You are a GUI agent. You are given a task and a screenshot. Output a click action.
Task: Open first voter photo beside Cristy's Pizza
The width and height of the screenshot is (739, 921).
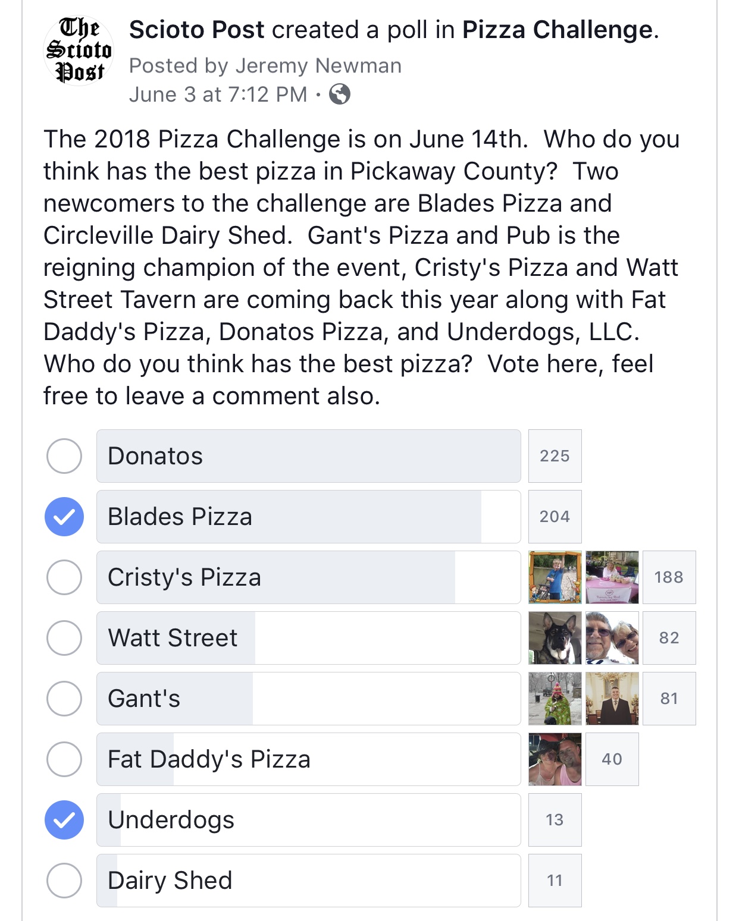pos(555,577)
